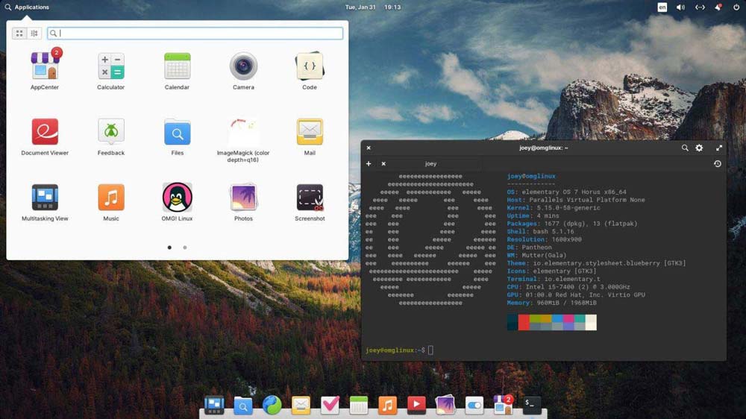This screenshot has height=419, width=746.
Task: Open terminal closed tabs history
Action: [718, 163]
